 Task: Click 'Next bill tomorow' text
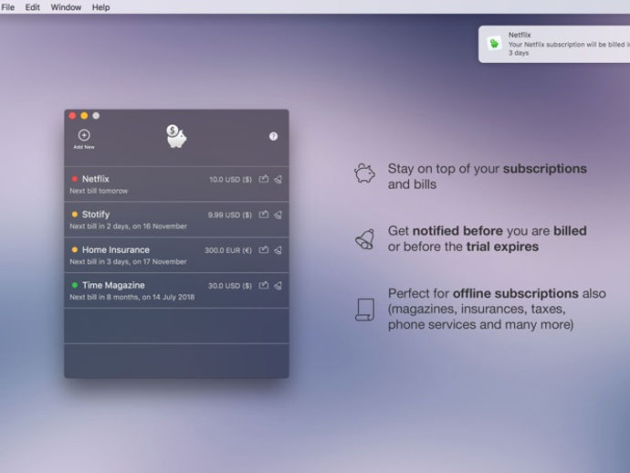pos(99,191)
